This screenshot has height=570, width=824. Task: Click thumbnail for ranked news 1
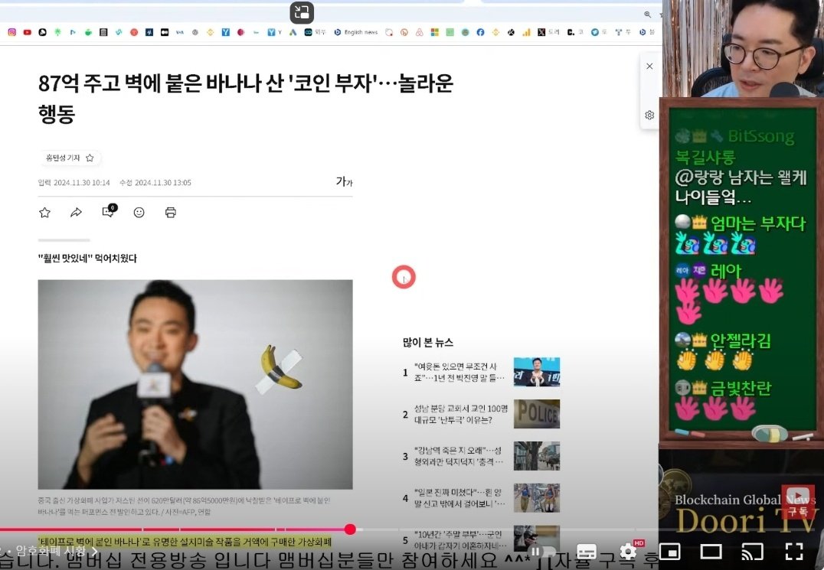click(537, 372)
